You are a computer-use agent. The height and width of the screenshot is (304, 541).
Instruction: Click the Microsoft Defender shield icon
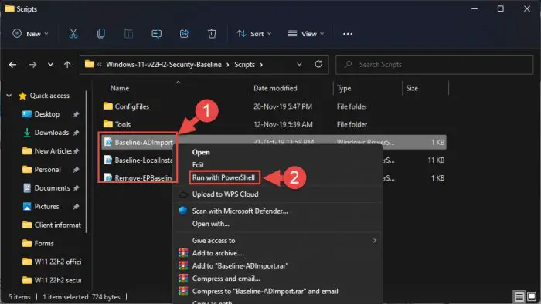tap(183, 211)
